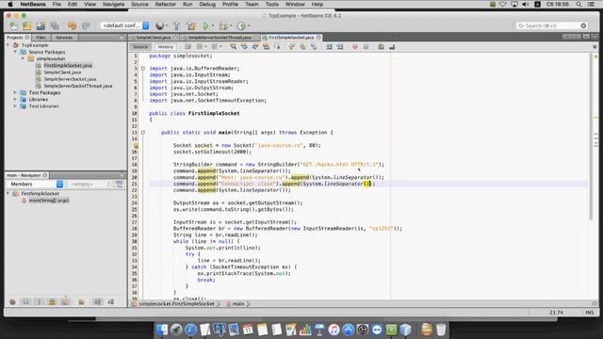Click the Comment icon in editor toolbar
This screenshot has width=603, height=339.
click(381, 47)
